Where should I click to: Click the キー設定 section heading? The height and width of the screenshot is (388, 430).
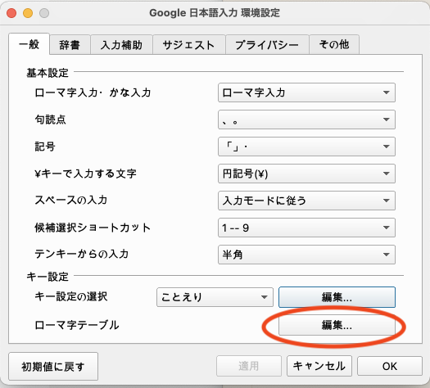click(x=48, y=277)
